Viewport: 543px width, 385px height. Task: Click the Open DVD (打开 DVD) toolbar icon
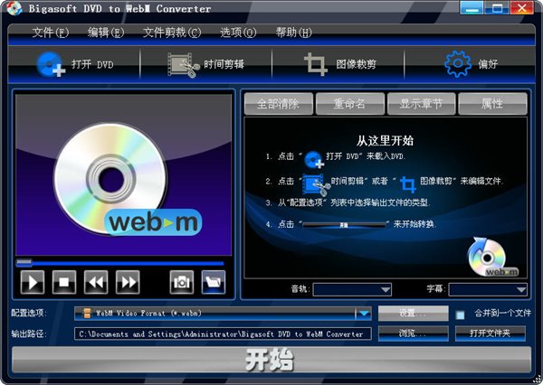(x=51, y=64)
